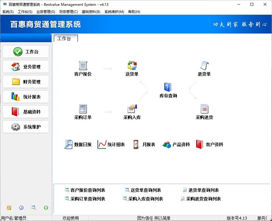Select 工作台 sidebar button with green check
The width and height of the screenshot is (272, 221).
(x=26, y=52)
